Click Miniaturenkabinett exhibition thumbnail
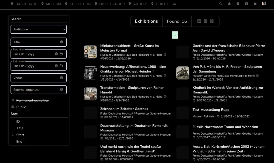Screen dimensions: 274x163 [90, 52]
